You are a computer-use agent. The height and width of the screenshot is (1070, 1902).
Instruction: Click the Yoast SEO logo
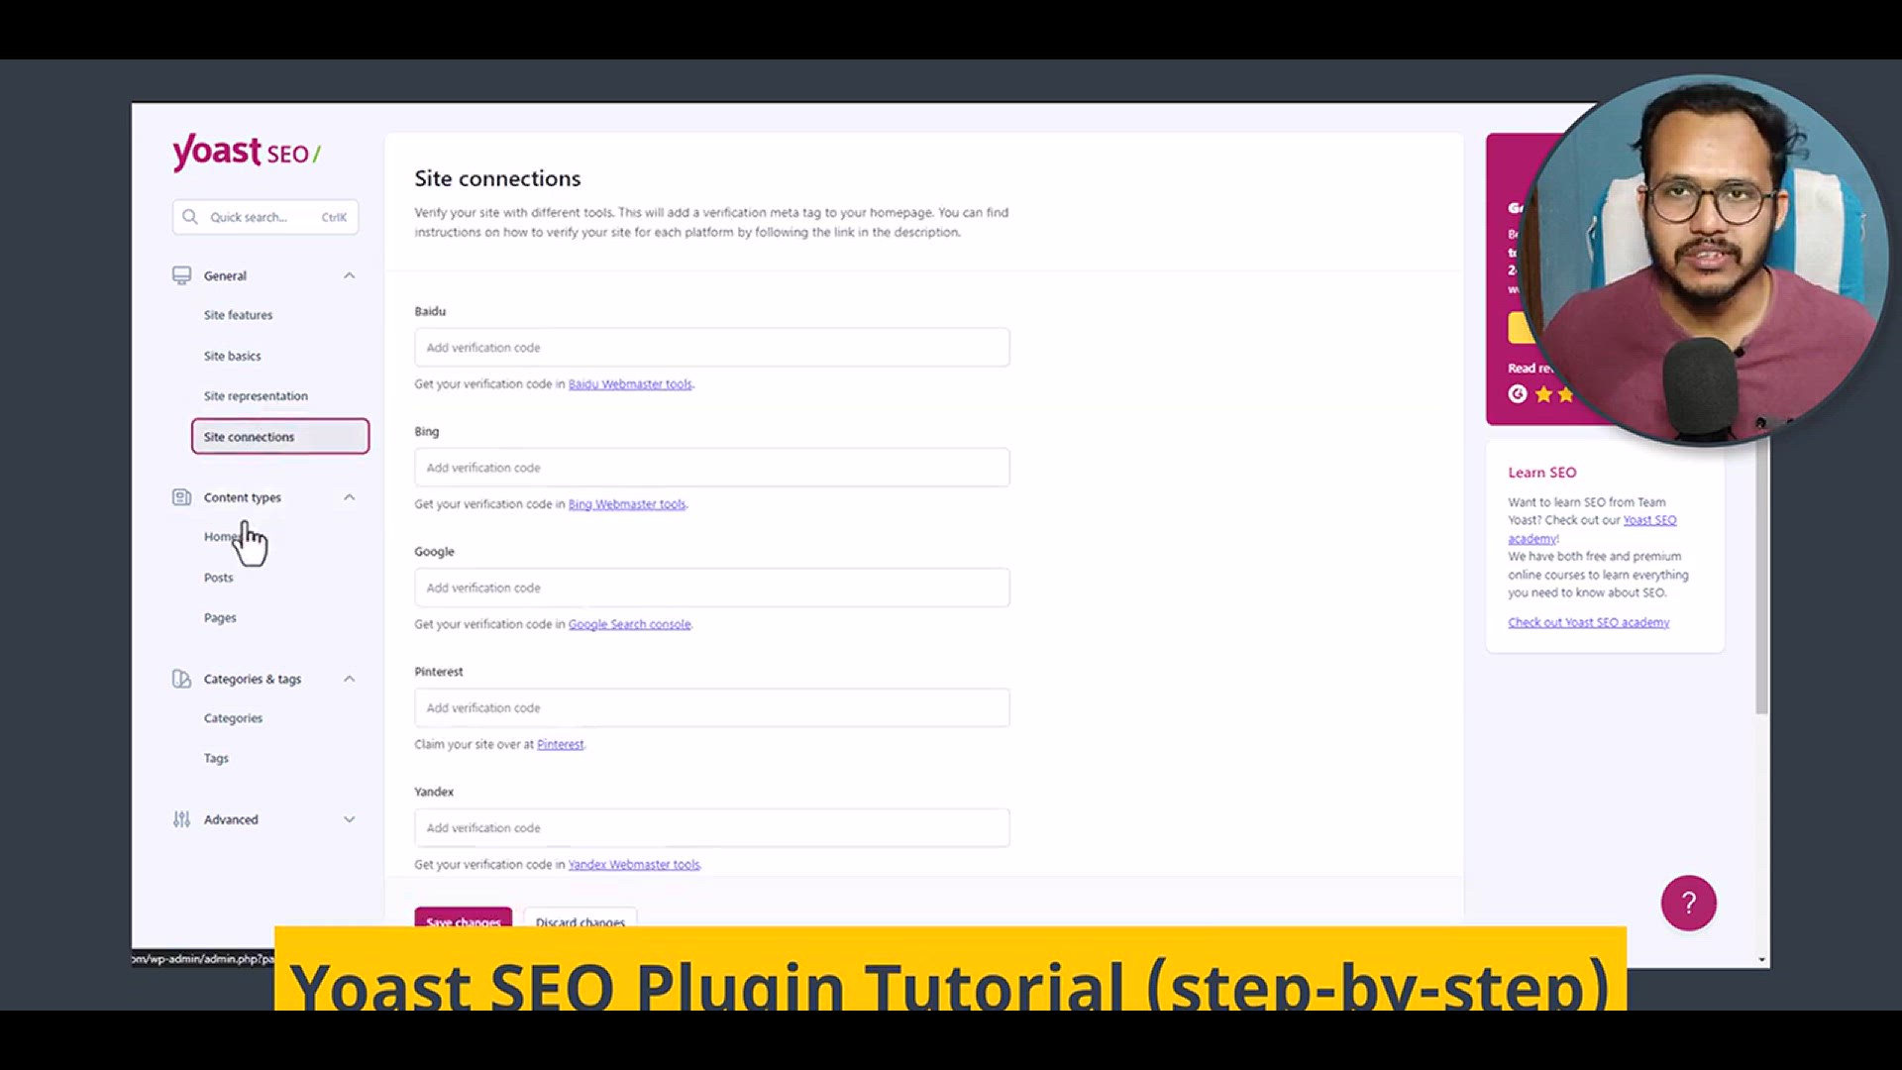247,153
